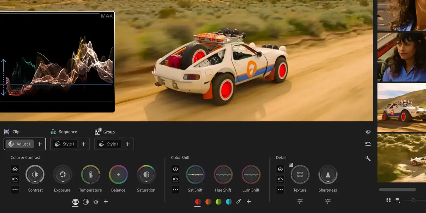Screen dimensions: 426x213
Task: Switch to the Clip tab
Action: (x=12, y=132)
